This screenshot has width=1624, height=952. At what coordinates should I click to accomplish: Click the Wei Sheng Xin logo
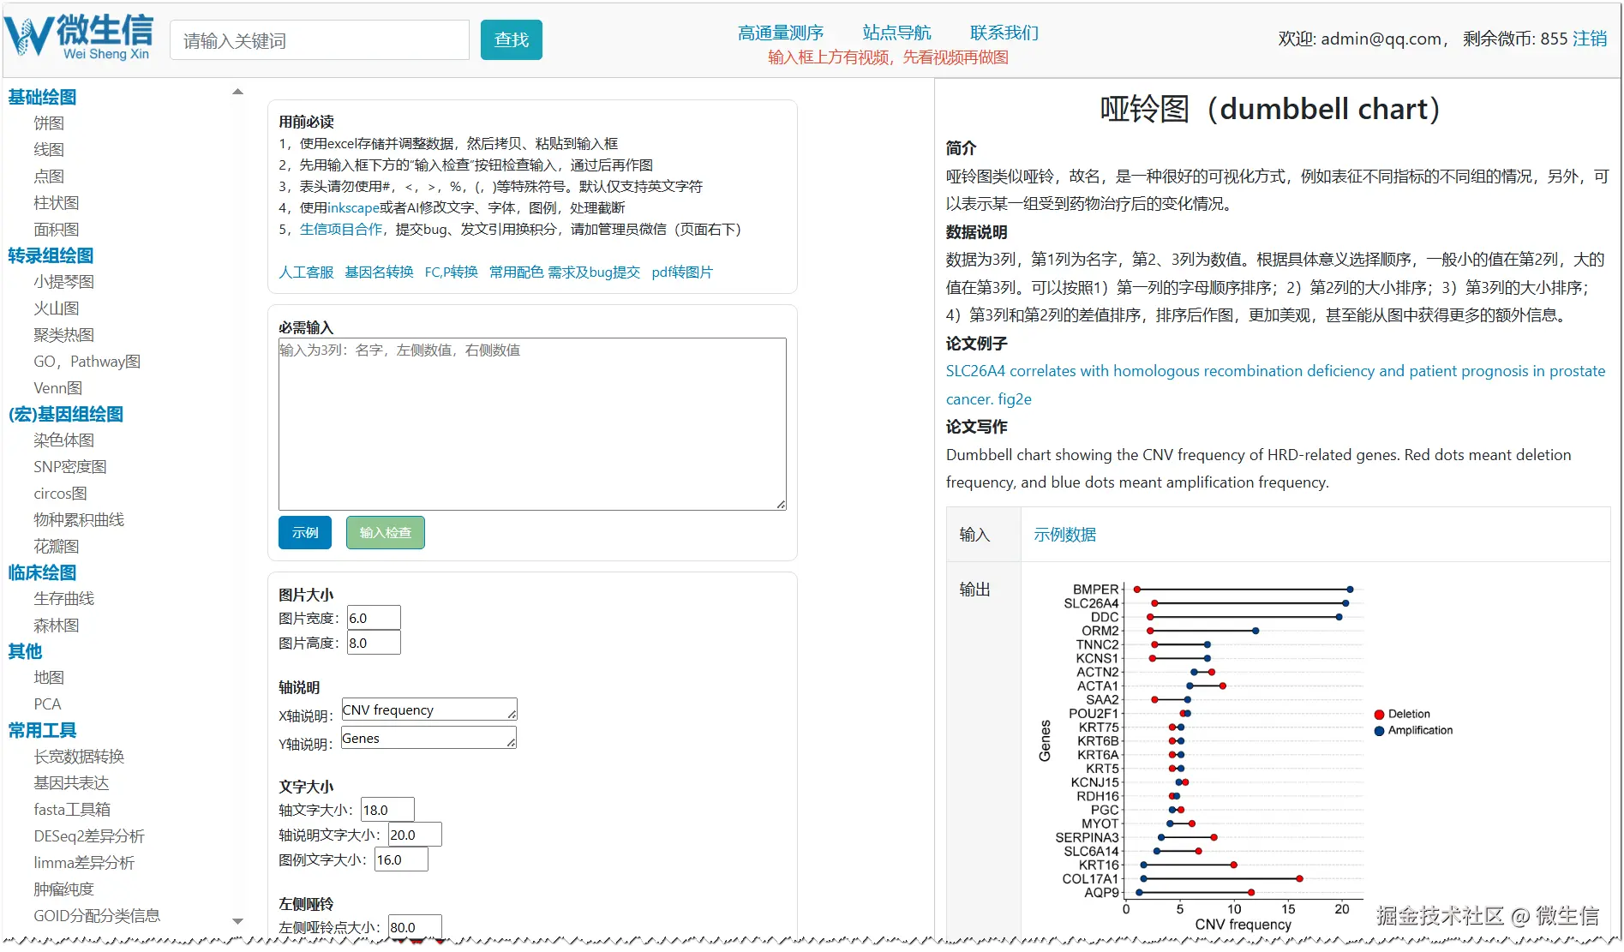[79, 38]
